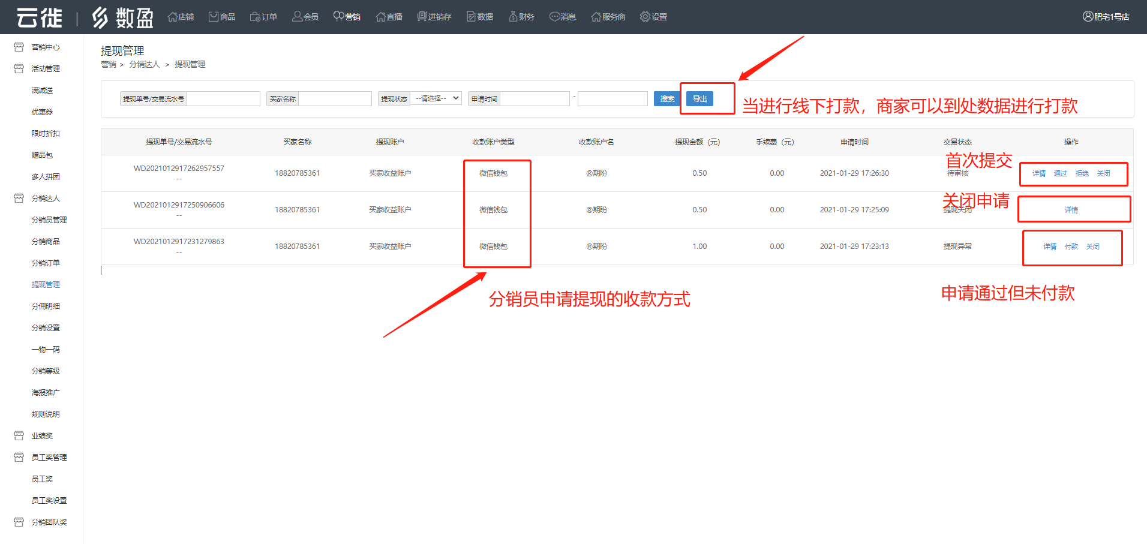This screenshot has height=544, width=1147.
Task: Go to 分佣明细 in the sidebar
Action: click(46, 306)
